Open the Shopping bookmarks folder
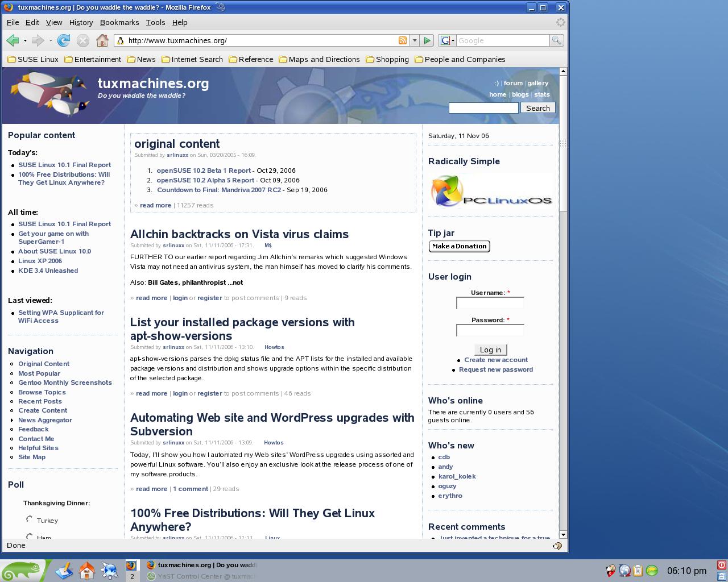Image resolution: width=728 pixels, height=582 pixels. (387, 59)
